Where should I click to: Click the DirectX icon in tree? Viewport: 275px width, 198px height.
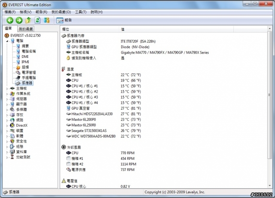tap(12, 125)
